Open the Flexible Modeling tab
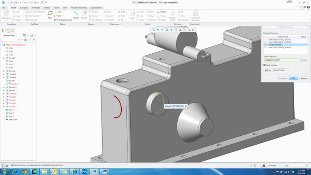 [76, 7]
